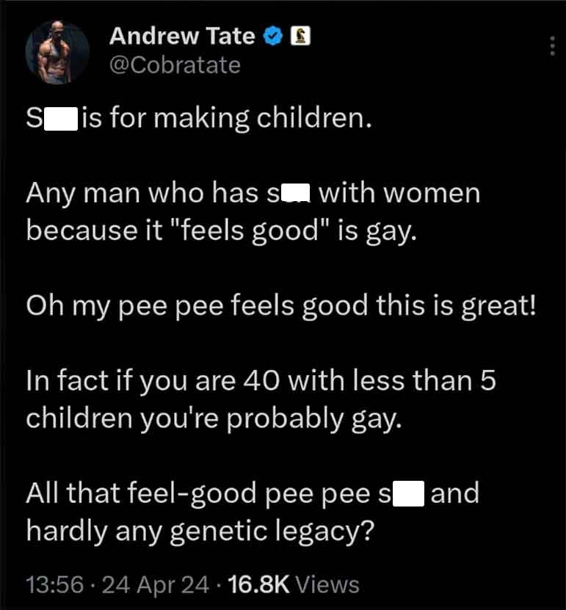Image resolution: width=566 pixels, height=610 pixels.
Task: Click the white censor box in first line
Action: 62,119
